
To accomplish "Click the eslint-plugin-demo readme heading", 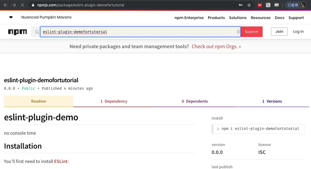I will [41, 117].
